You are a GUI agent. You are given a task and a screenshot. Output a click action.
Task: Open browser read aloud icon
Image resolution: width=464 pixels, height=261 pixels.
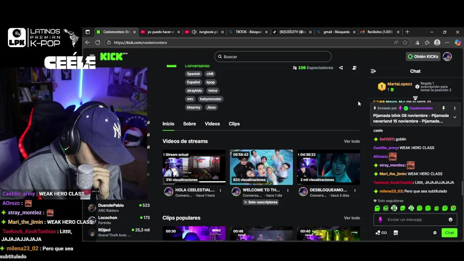click(x=396, y=42)
